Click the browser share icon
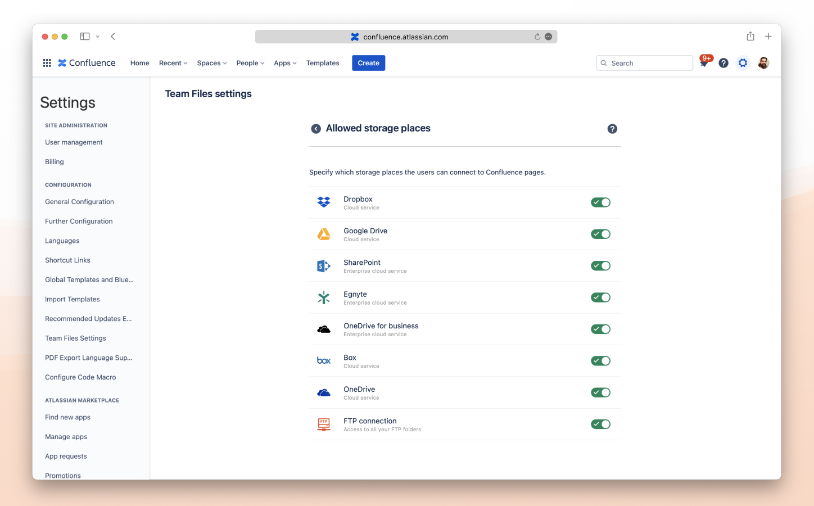 click(x=750, y=37)
